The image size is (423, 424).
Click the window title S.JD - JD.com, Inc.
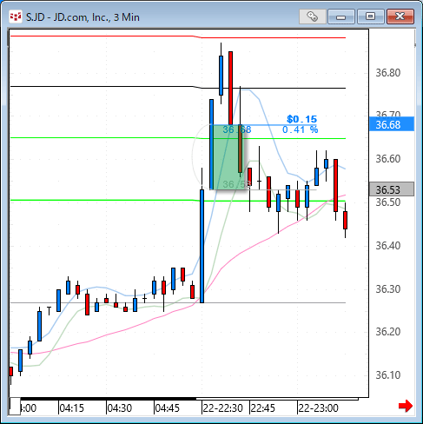[x=83, y=17]
